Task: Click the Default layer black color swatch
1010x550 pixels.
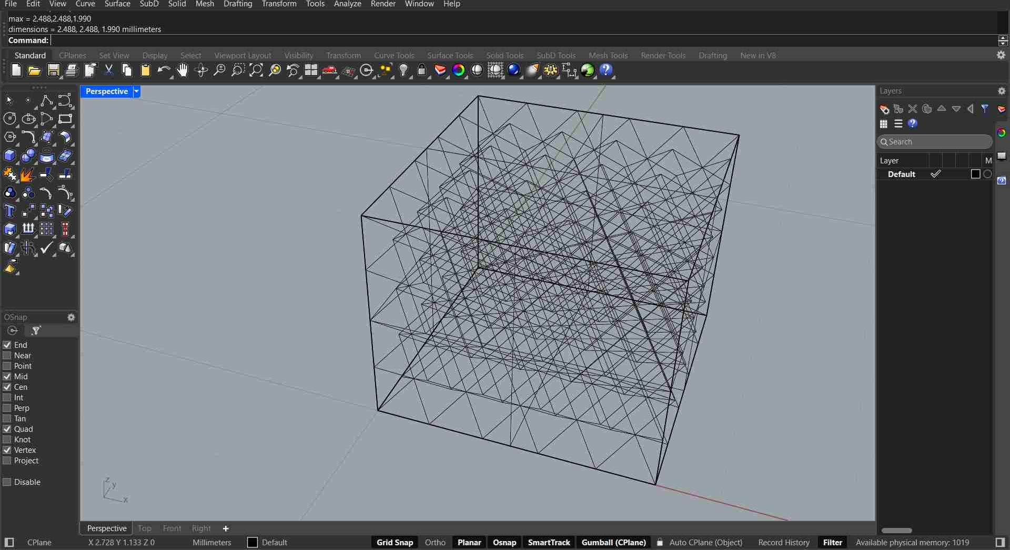Action: 975,174
